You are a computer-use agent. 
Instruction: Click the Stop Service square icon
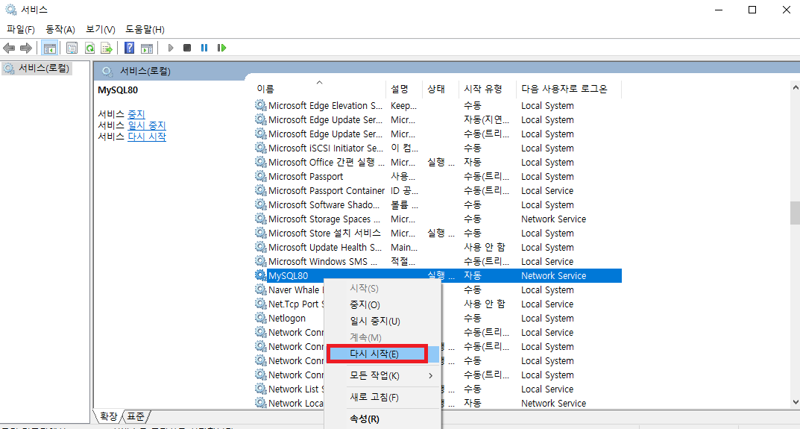click(187, 48)
